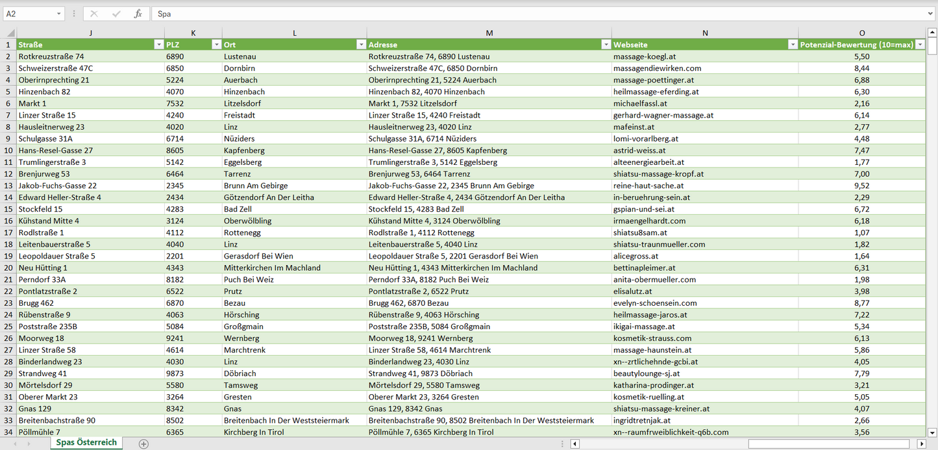Image resolution: width=938 pixels, height=450 pixels.
Task: Open the Potenzial-Bewertung filter dropdown
Action: click(920, 45)
